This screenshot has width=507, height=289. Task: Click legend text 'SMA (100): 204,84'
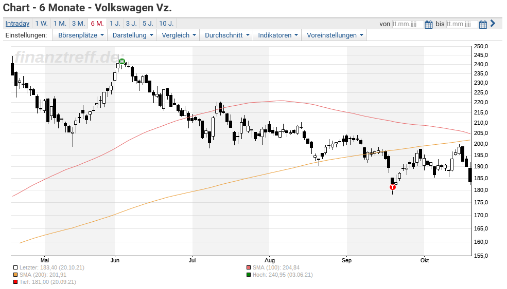point(276,268)
